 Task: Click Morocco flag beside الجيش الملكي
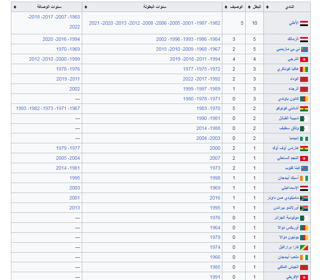[x=304, y=267]
